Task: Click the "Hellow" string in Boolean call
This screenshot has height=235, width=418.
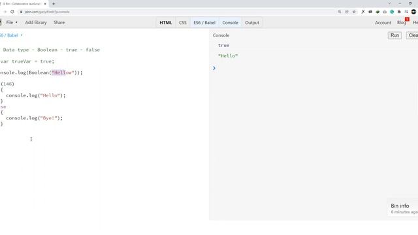Action: tap(63, 72)
